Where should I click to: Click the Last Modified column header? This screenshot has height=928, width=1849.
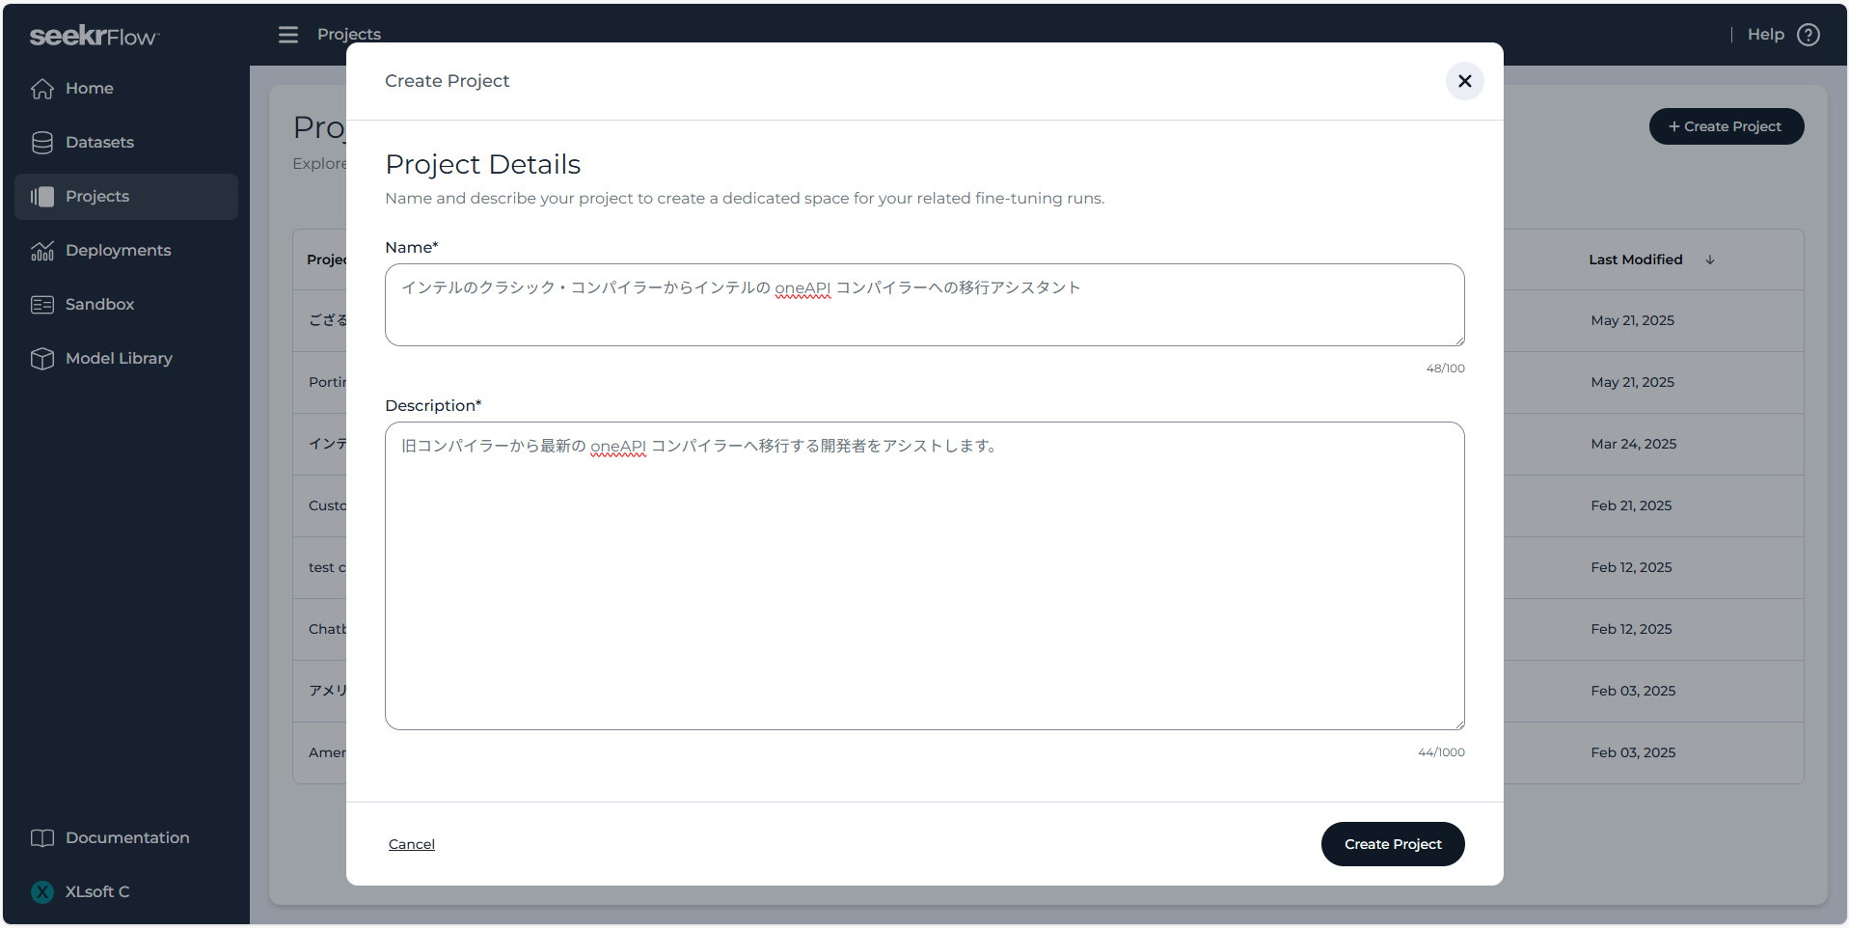(1636, 260)
